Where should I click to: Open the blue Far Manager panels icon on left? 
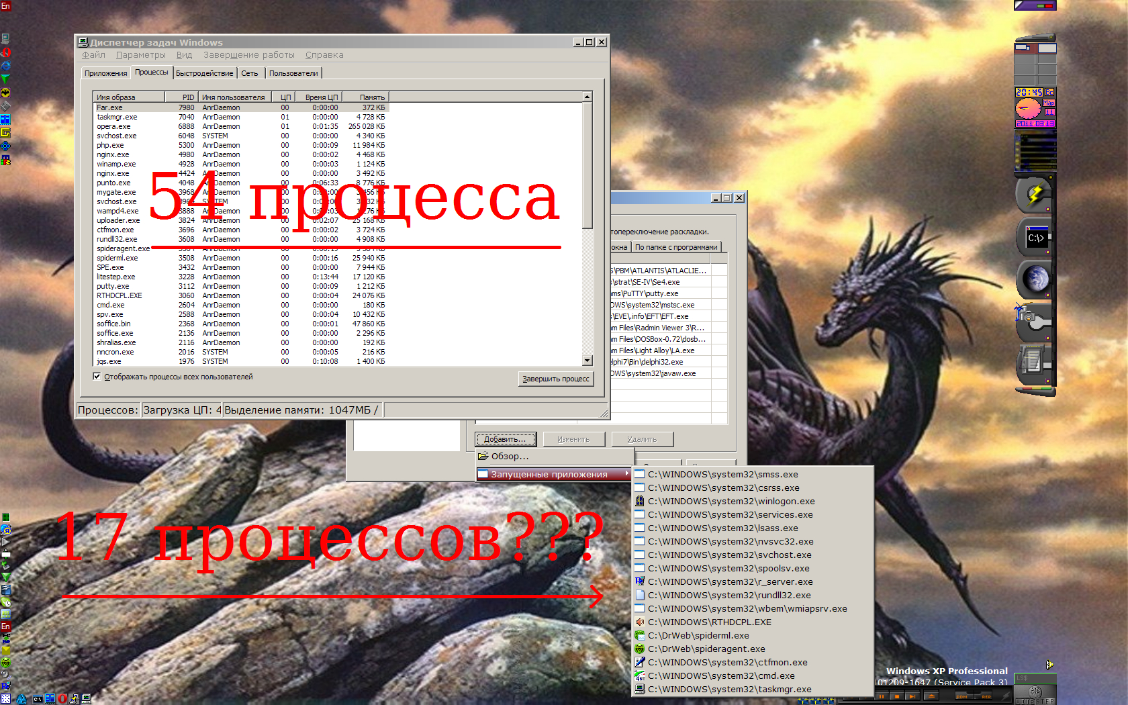pyautogui.click(x=5, y=120)
